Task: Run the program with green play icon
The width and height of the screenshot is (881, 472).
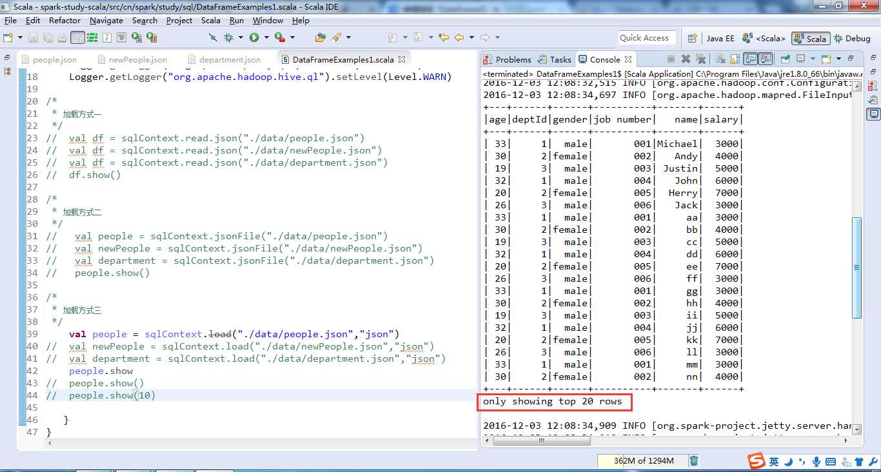Action: 254,37
